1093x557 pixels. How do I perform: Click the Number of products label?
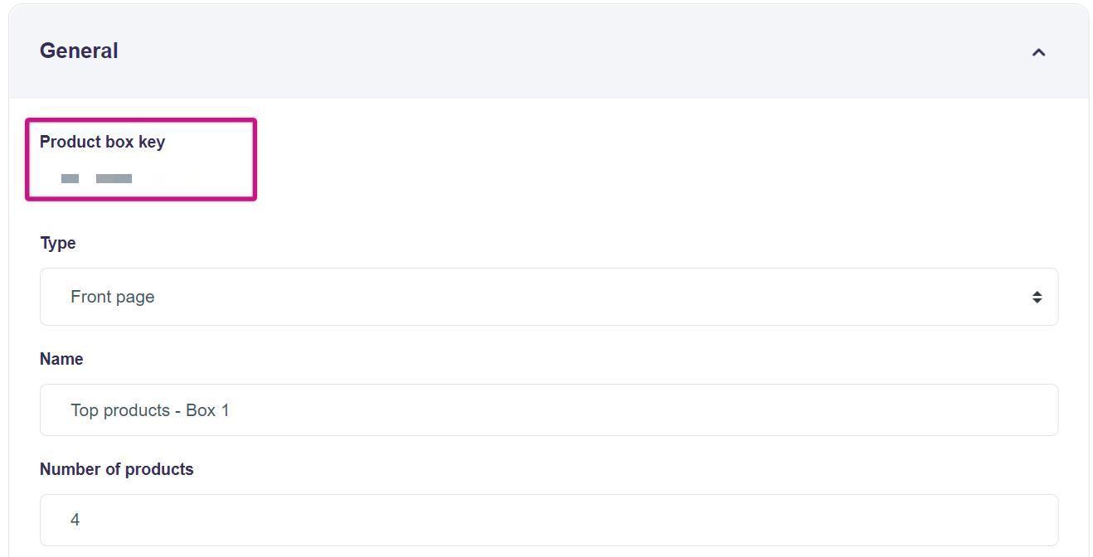tap(116, 469)
